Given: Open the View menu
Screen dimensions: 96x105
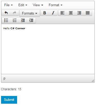Looking at the screenshot, I should pyautogui.click(x=38, y=5).
